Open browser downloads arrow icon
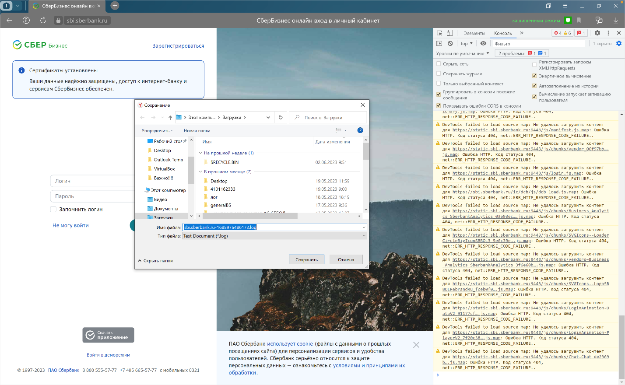625x385 pixels. coord(616,20)
